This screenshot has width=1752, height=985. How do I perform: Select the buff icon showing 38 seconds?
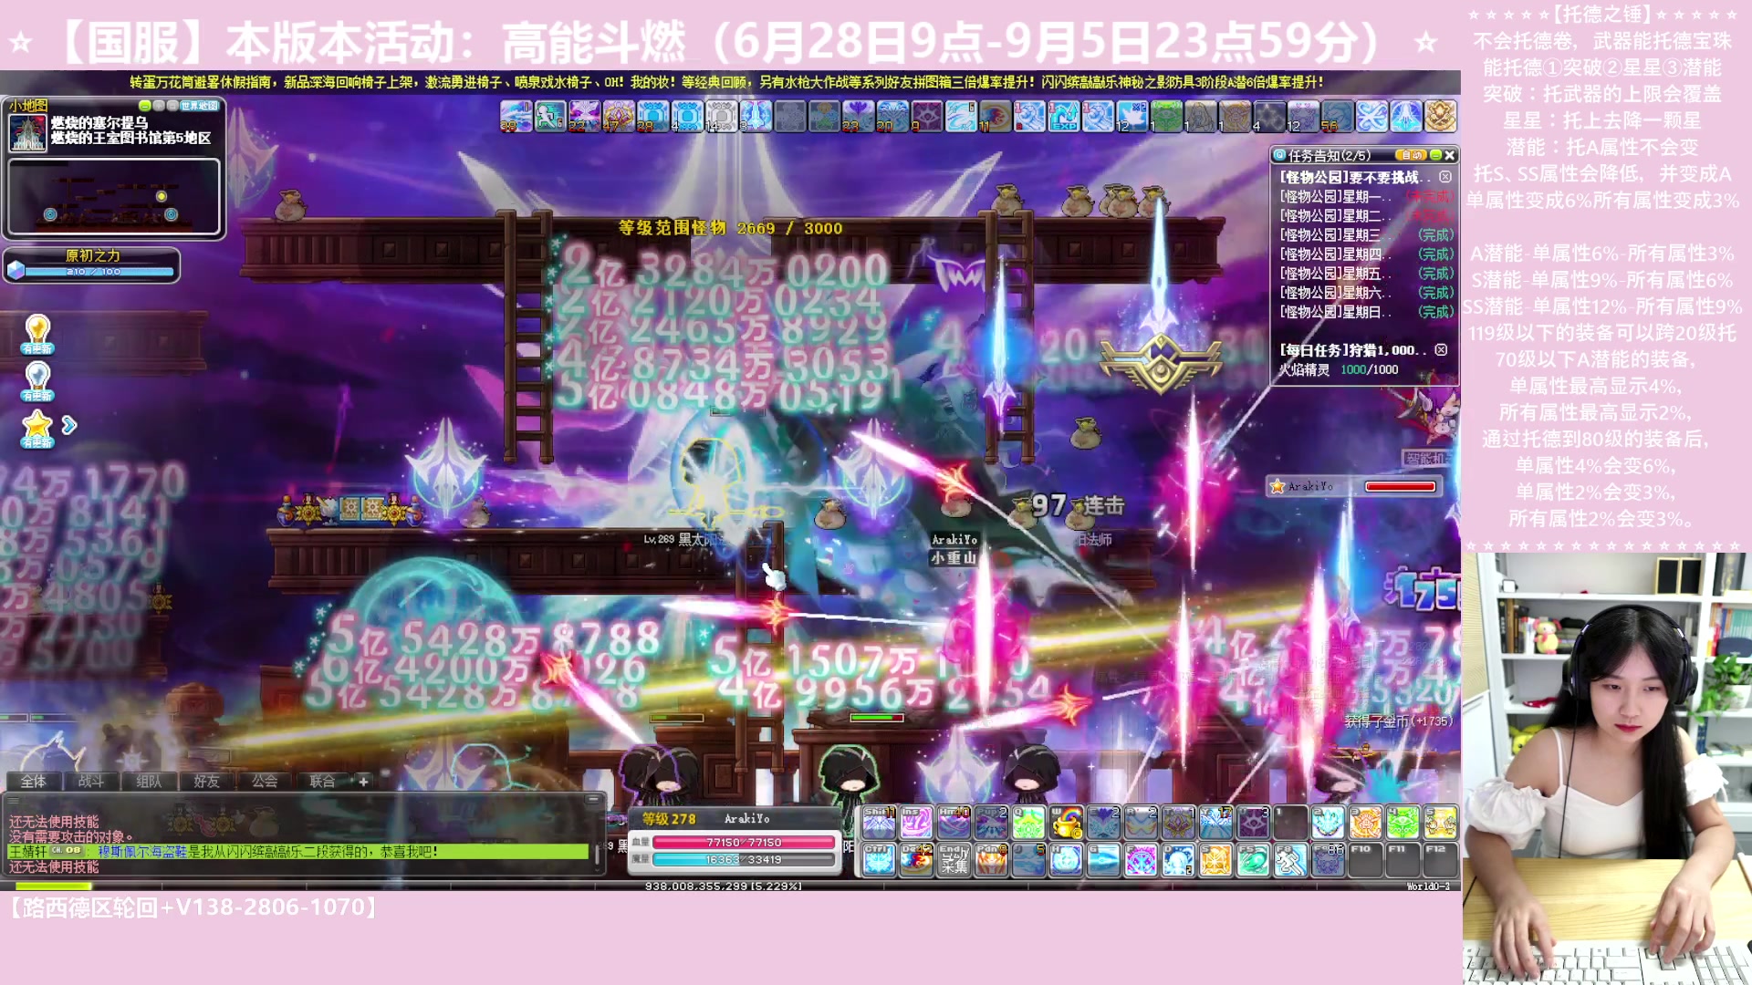point(516,117)
